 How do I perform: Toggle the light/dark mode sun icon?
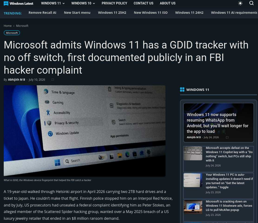(240, 3)
